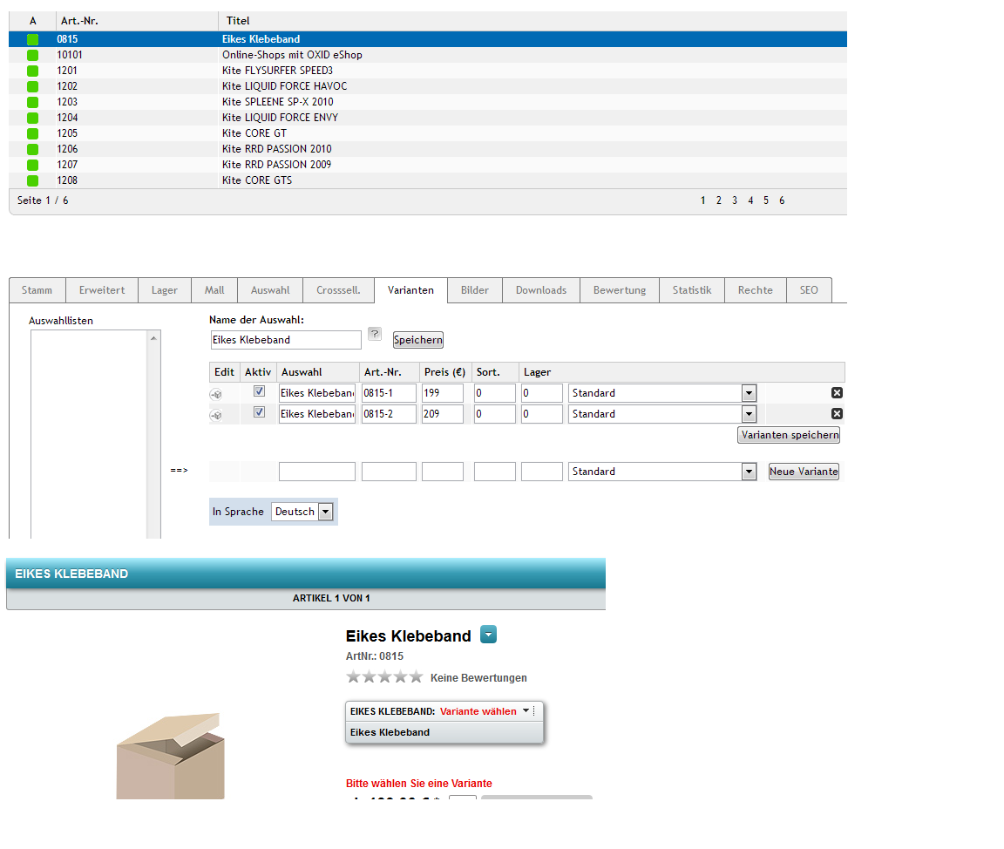
Task: Click the Varianten speichern button
Action: click(x=789, y=435)
